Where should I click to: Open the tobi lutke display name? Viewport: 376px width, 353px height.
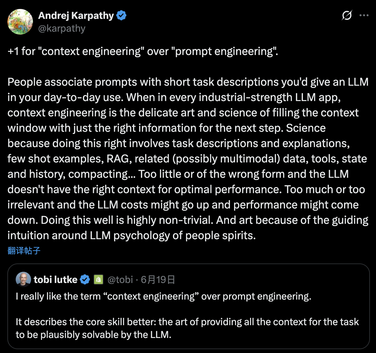click(x=55, y=280)
